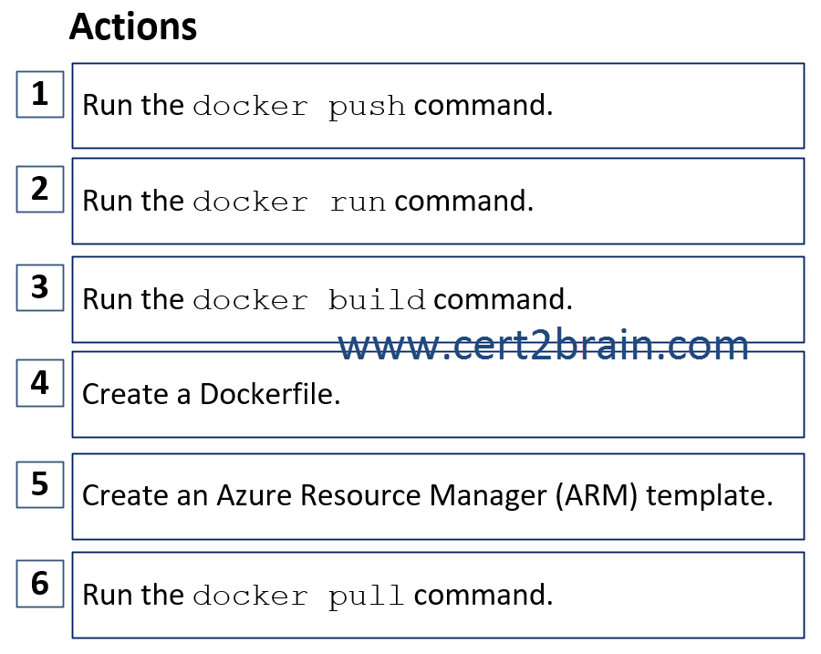Select number box 1
The width and height of the screenshot is (821, 654).
pos(40,94)
